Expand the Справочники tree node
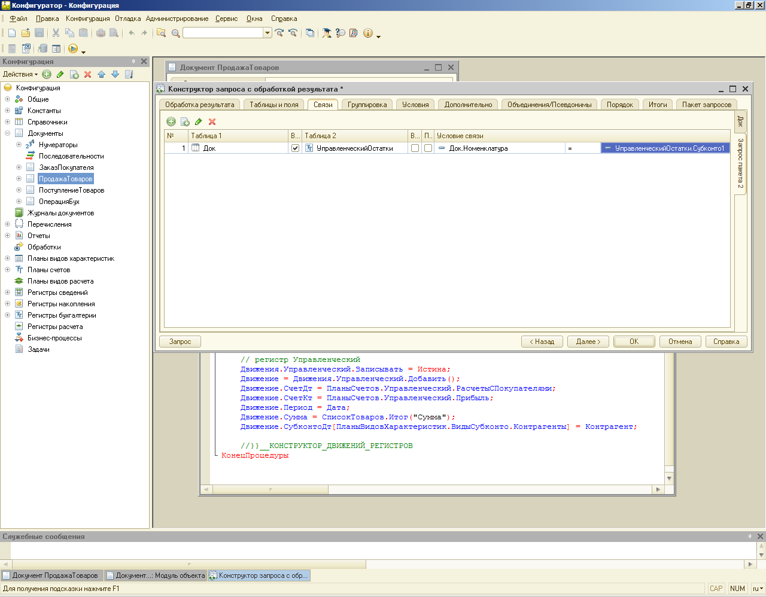 click(7, 122)
